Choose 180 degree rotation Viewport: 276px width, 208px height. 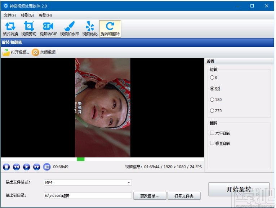click(x=212, y=100)
